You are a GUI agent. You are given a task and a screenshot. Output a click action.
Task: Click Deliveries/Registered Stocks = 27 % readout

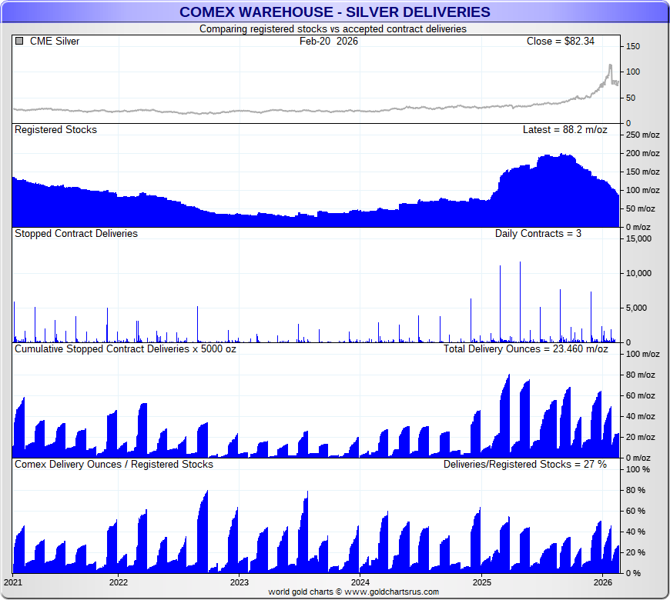pos(524,465)
